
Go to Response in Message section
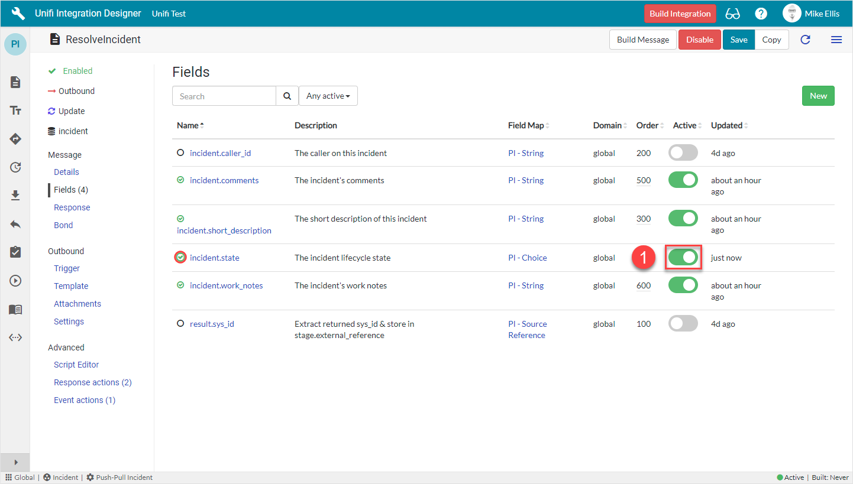pos(72,207)
